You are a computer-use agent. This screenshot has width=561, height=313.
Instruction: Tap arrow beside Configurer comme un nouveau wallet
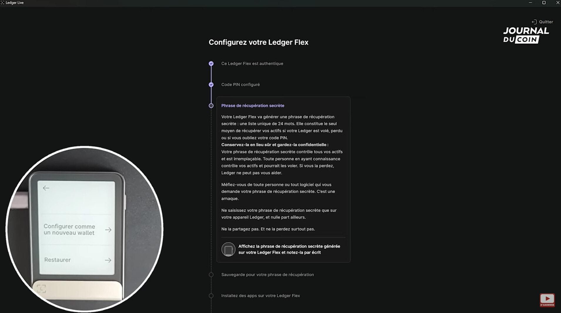click(108, 230)
